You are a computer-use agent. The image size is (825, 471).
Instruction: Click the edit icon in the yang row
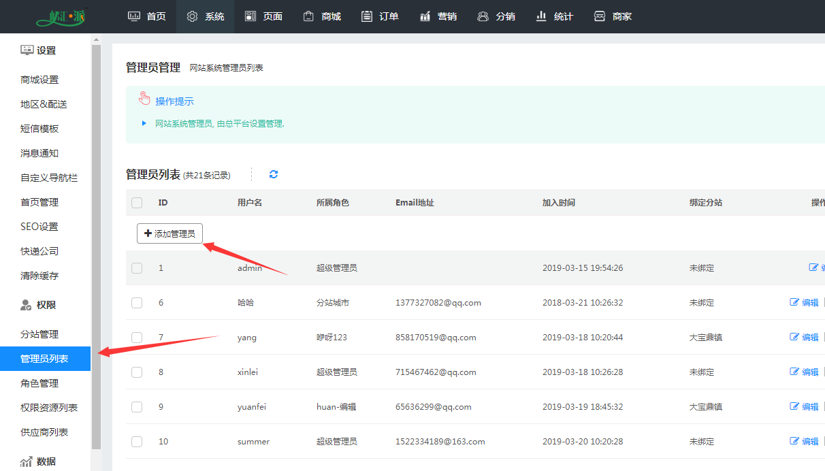(794, 337)
